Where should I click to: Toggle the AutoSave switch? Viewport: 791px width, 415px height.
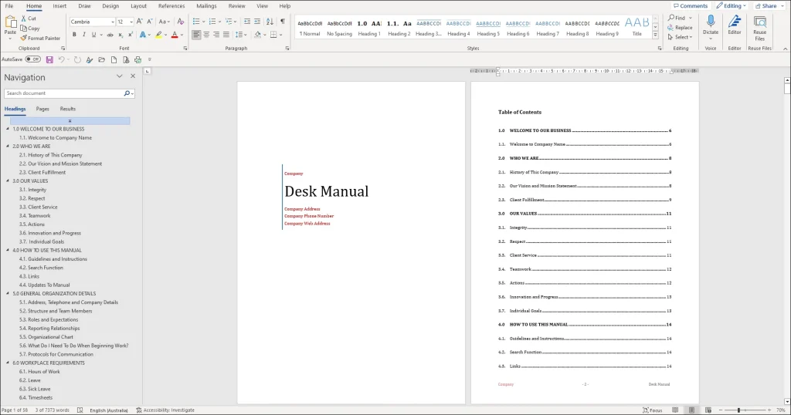pos(32,59)
